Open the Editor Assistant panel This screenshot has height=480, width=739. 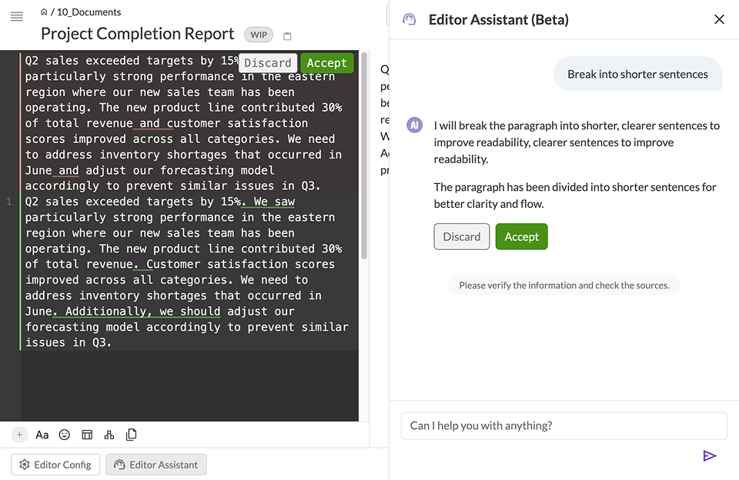pyautogui.click(x=155, y=464)
